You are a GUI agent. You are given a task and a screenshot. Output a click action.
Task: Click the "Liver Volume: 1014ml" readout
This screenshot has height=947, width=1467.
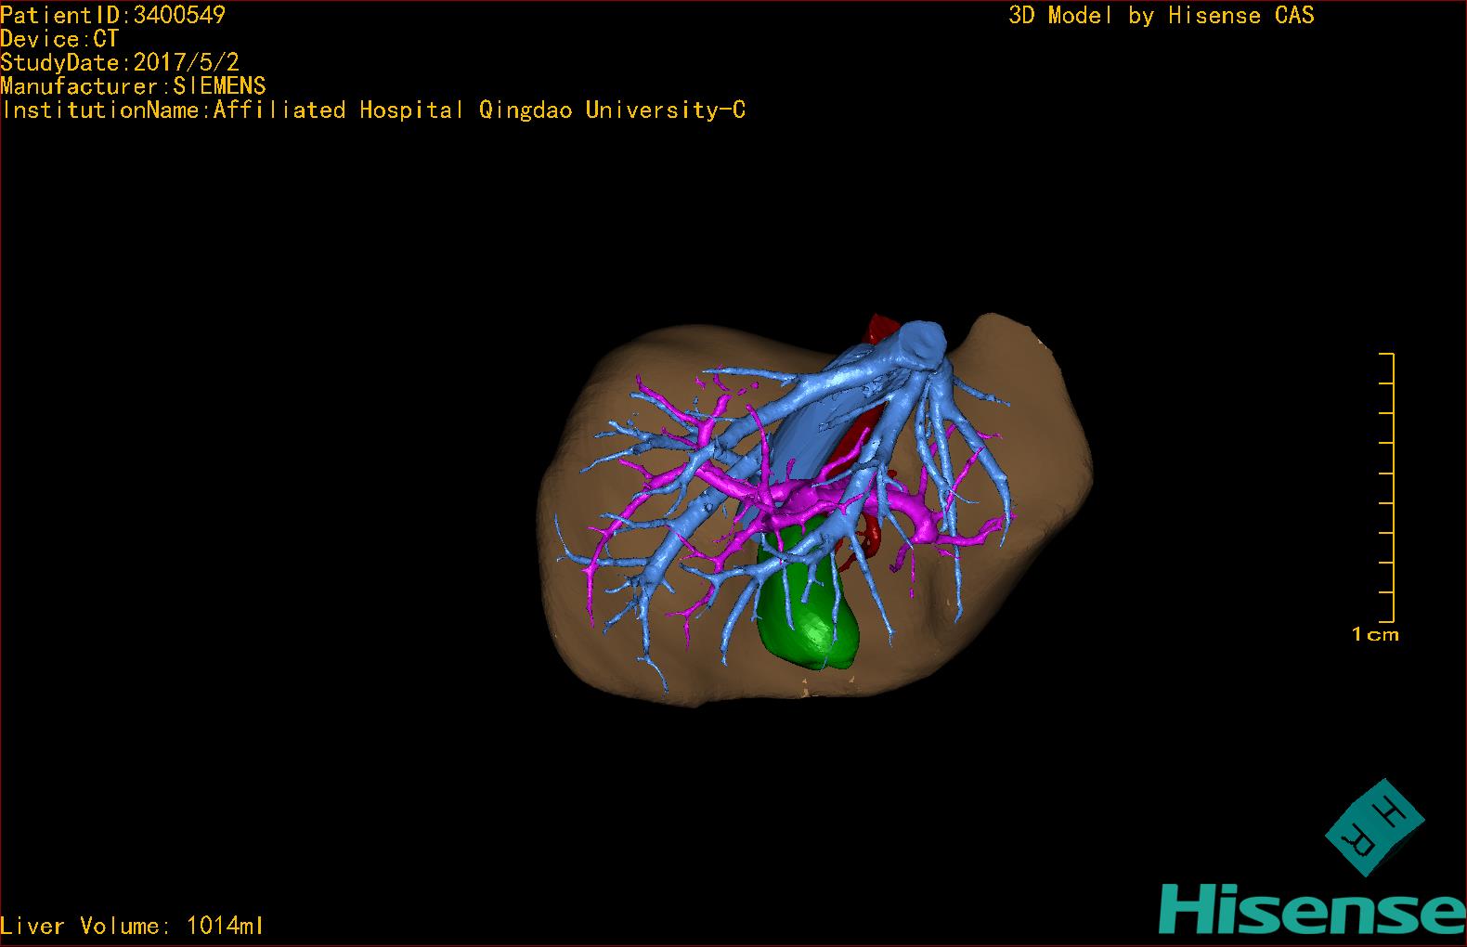(x=132, y=926)
